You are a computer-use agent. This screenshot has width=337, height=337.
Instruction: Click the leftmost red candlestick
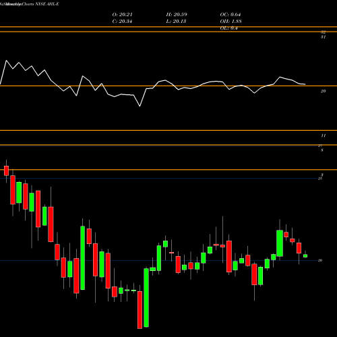[6, 171]
